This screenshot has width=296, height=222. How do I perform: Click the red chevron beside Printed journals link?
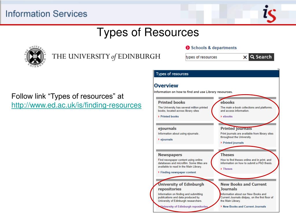point(221,143)
